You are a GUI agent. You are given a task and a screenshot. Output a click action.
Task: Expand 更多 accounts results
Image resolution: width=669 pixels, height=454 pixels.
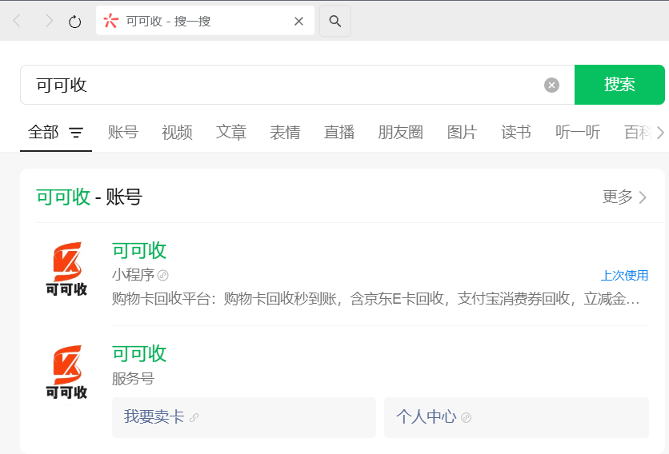[x=624, y=197]
